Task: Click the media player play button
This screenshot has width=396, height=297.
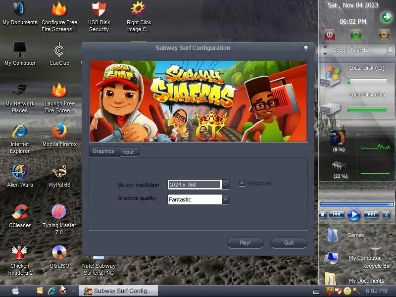Action: click(x=354, y=215)
